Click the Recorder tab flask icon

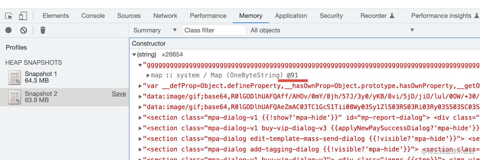(392, 16)
